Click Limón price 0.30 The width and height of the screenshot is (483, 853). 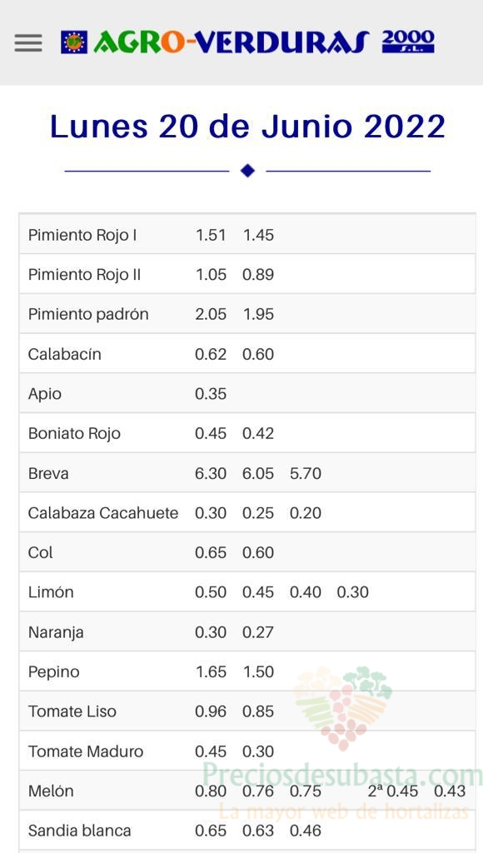click(352, 592)
